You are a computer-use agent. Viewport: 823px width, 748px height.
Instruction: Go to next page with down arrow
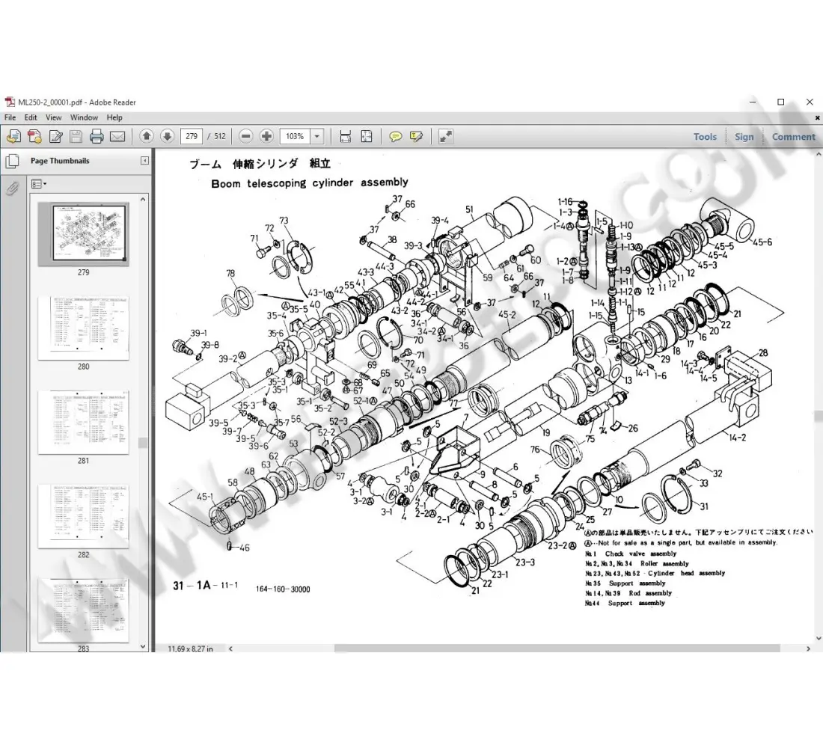(x=167, y=136)
